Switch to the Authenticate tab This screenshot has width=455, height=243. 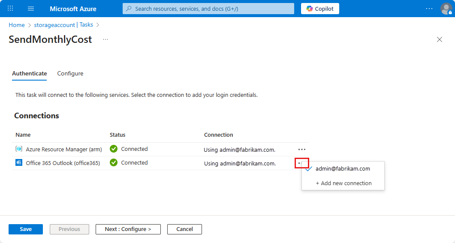(29, 74)
